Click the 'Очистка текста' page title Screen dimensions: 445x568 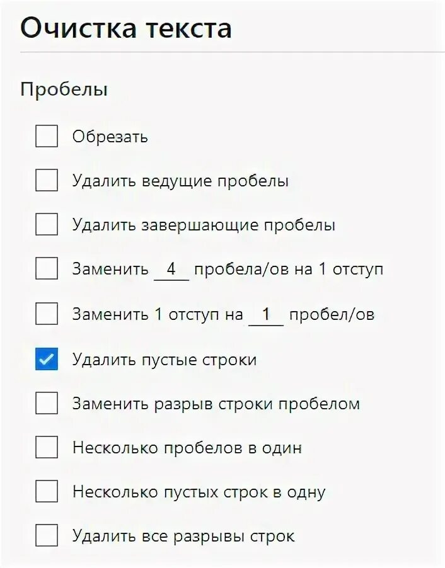point(126,28)
